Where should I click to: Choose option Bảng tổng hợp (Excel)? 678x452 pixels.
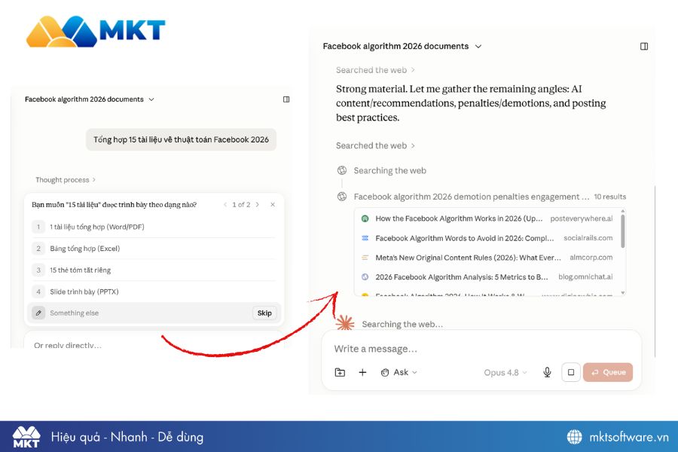[154, 249]
